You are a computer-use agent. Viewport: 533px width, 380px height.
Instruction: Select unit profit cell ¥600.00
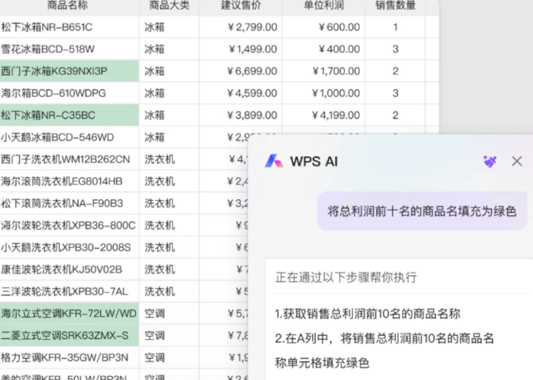point(323,27)
